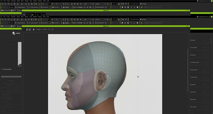
Task: Select the head part icon in background window
Action: pyautogui.click(x=28, y=15)
